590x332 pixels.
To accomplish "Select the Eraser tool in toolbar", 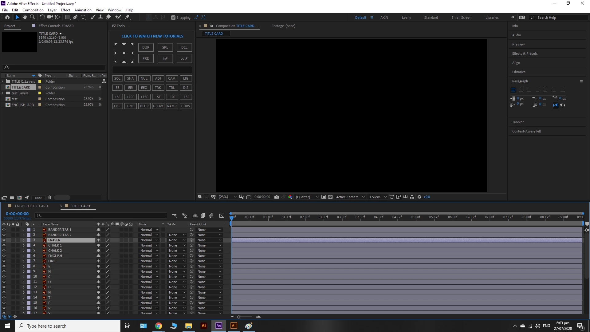I will [x=108, y=17].
